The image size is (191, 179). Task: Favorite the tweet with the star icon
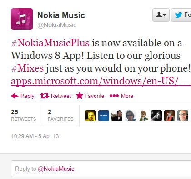[x=80, y=96]
